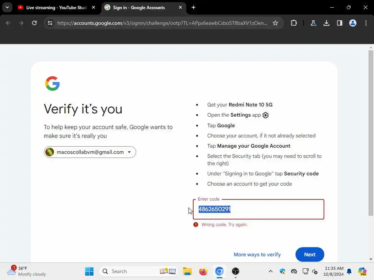This screenshot has height=280, width=374.
Task: Click the cloud sync tray icon
Action: click(294, 271)
